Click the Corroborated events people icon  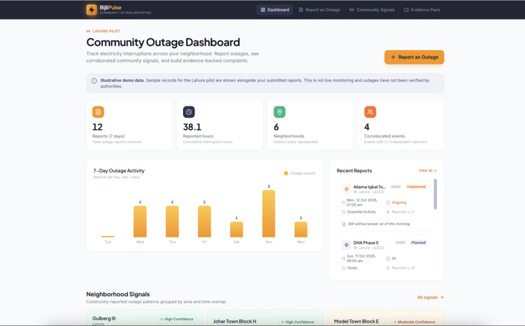(x=371, y=112)
